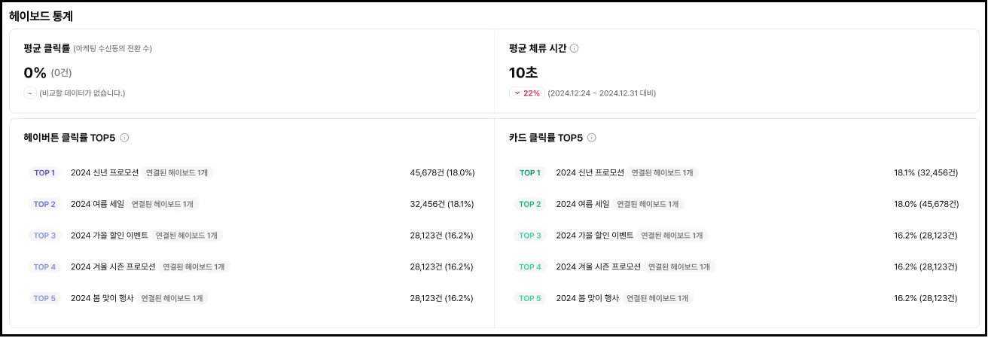Click 연결된 헤이보드 1개 tag for 헤이버튼 TOP 4
This screenshot has height=338, width=988.
[194, 266]
